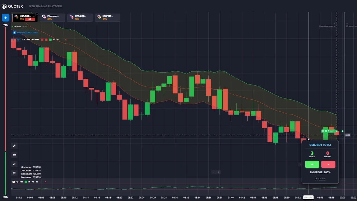Click the 00:37 countdown price label
Viewport: 357px width, 201px height.
click(348, 135)
